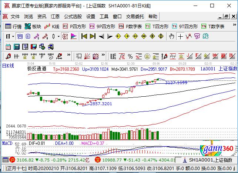Click the 沪 Shanghai index status icon
This screenshot has height=173, width=238.
click(x=12, y=160)
